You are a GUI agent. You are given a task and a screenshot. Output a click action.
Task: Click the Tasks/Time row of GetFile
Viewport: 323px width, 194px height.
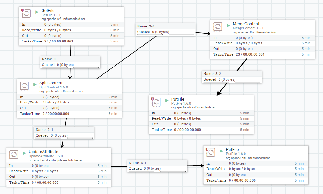(x=70, y=41)
